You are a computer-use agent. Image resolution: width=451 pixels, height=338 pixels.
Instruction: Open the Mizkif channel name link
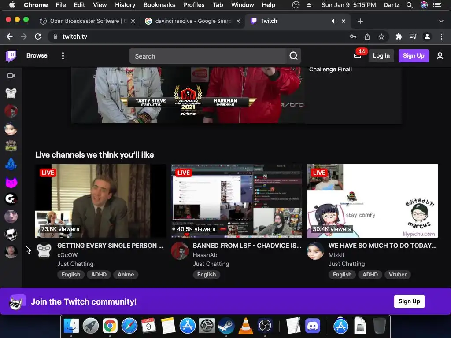tap(336, 255)
